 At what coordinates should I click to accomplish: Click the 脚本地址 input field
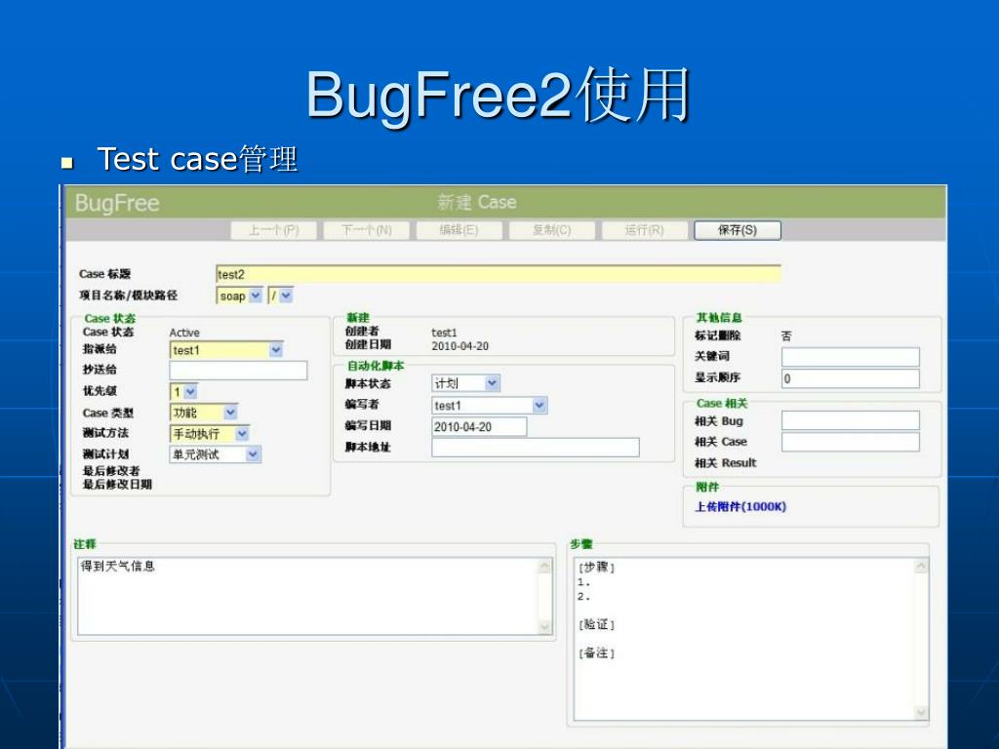point(536,447)
